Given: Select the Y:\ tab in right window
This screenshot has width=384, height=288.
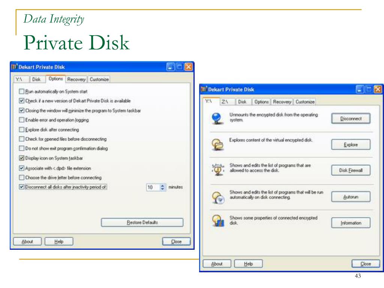Looking at the screenshot, I should click(211, 101).
